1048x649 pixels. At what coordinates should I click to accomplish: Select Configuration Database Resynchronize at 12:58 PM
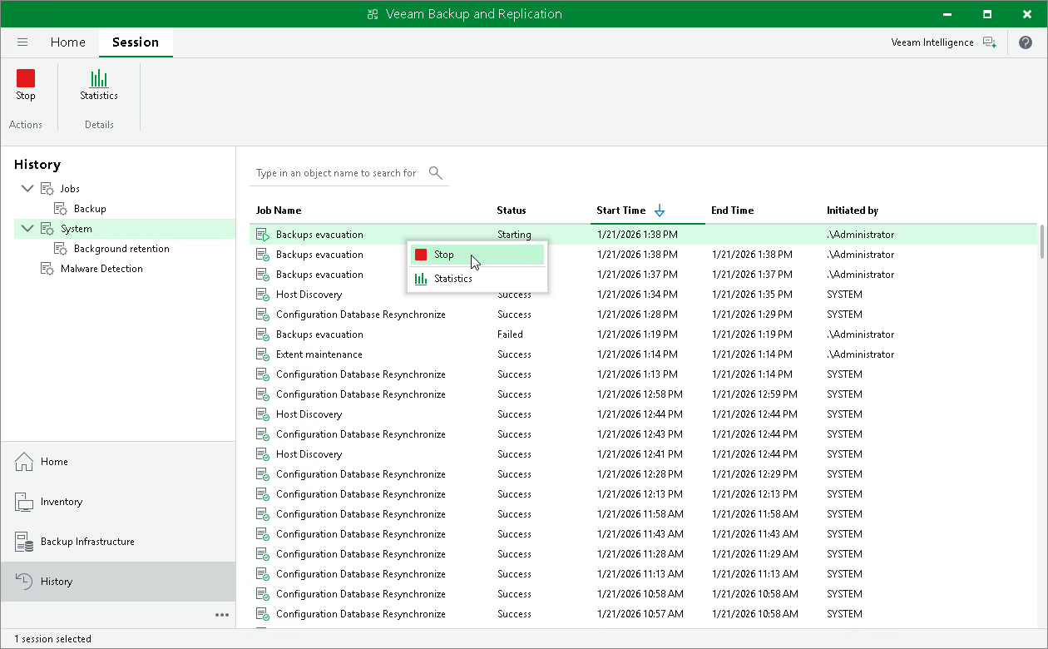(x=361, y=394)
